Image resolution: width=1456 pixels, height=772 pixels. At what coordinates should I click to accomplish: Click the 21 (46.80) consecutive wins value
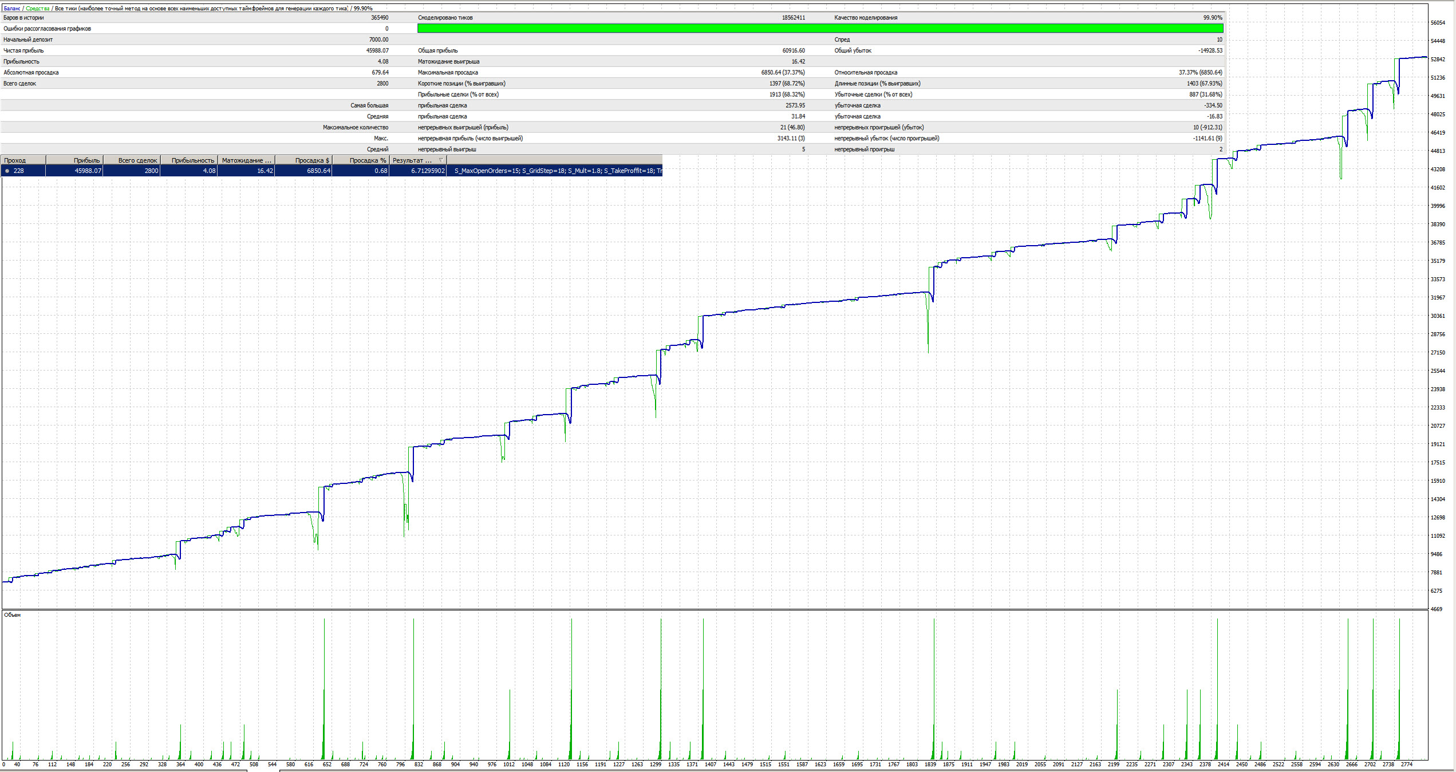(x=792, y=127)
